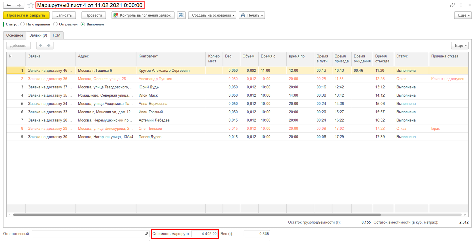Screen dimensions: 472x241
Task: Click the Вес (т) field showing 0,345
Action: coord(257,234)
